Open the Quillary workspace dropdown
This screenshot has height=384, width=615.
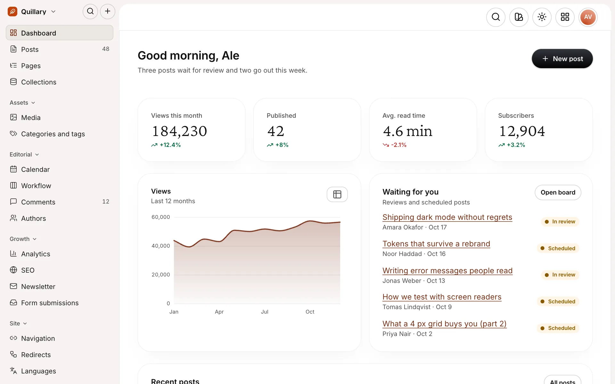click(x=32, y=12)
